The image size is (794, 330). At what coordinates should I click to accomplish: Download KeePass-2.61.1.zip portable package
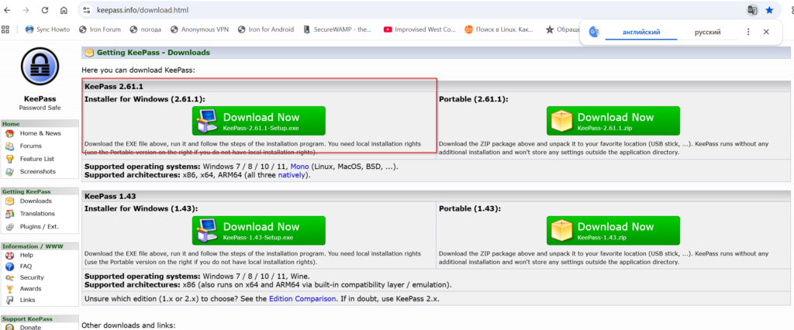click(613, 121)
